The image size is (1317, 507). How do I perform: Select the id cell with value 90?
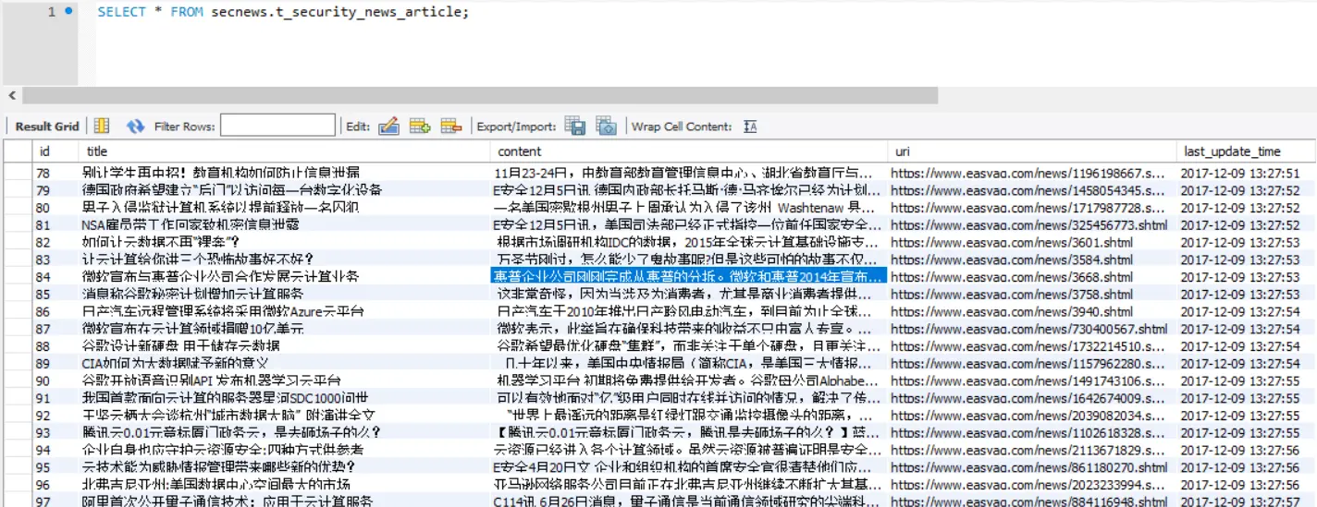[56, 380]
